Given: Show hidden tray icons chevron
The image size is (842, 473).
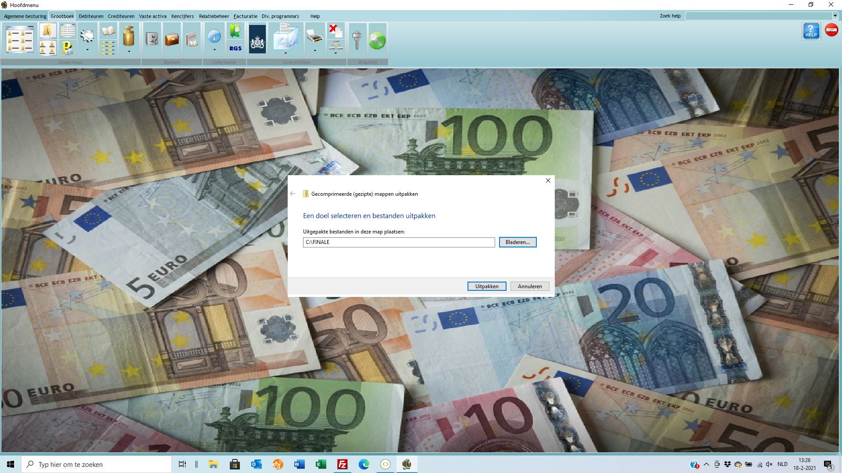Looking at the screenshot, I should click(x=706, y=464).
